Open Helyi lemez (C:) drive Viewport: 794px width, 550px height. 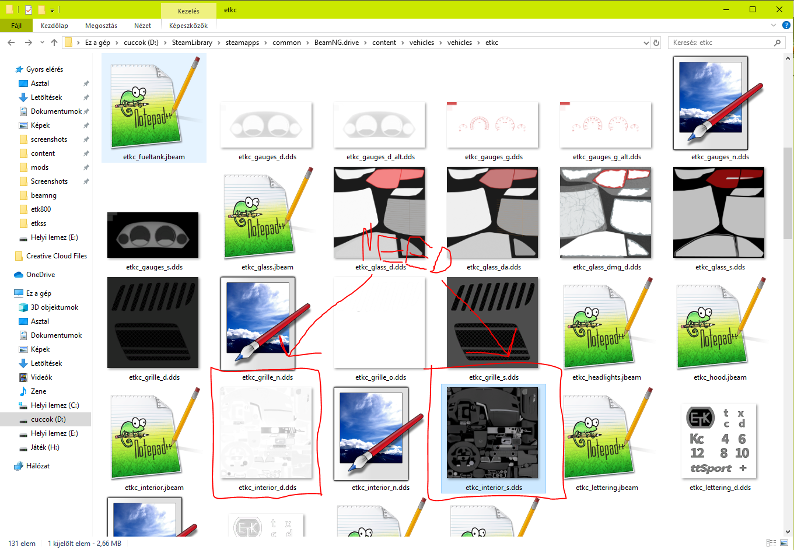(x=55, y=405)
